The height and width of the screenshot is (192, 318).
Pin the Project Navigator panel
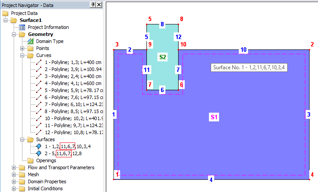coord(93,5)
